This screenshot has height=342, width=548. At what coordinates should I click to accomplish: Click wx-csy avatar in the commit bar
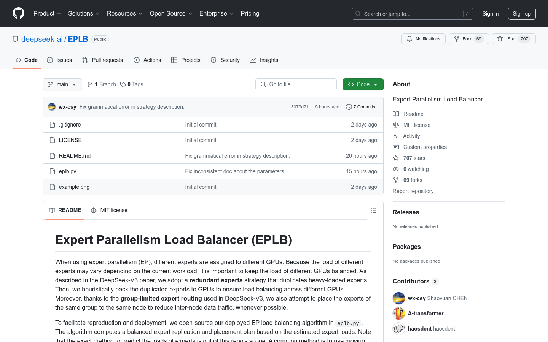pyautogui.click(x=52, y=107)
